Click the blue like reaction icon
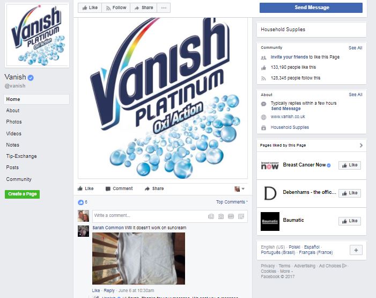This screenshot has width=376, height=298. (81, 202)
